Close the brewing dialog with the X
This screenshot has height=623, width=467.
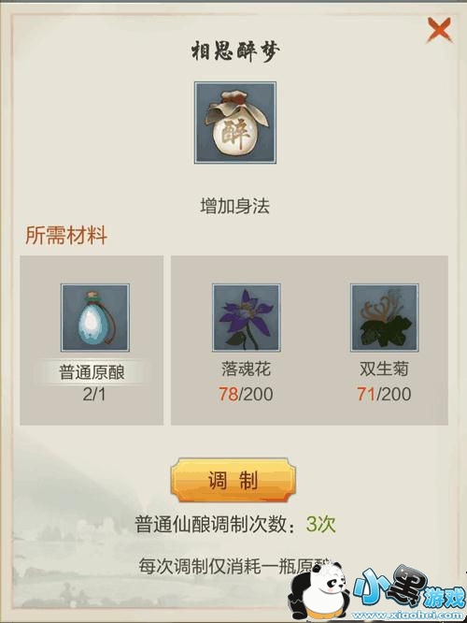[x=439, y=30]
